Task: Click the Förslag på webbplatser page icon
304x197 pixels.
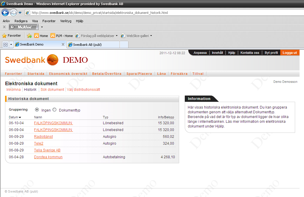Action: tap(77, 36)
